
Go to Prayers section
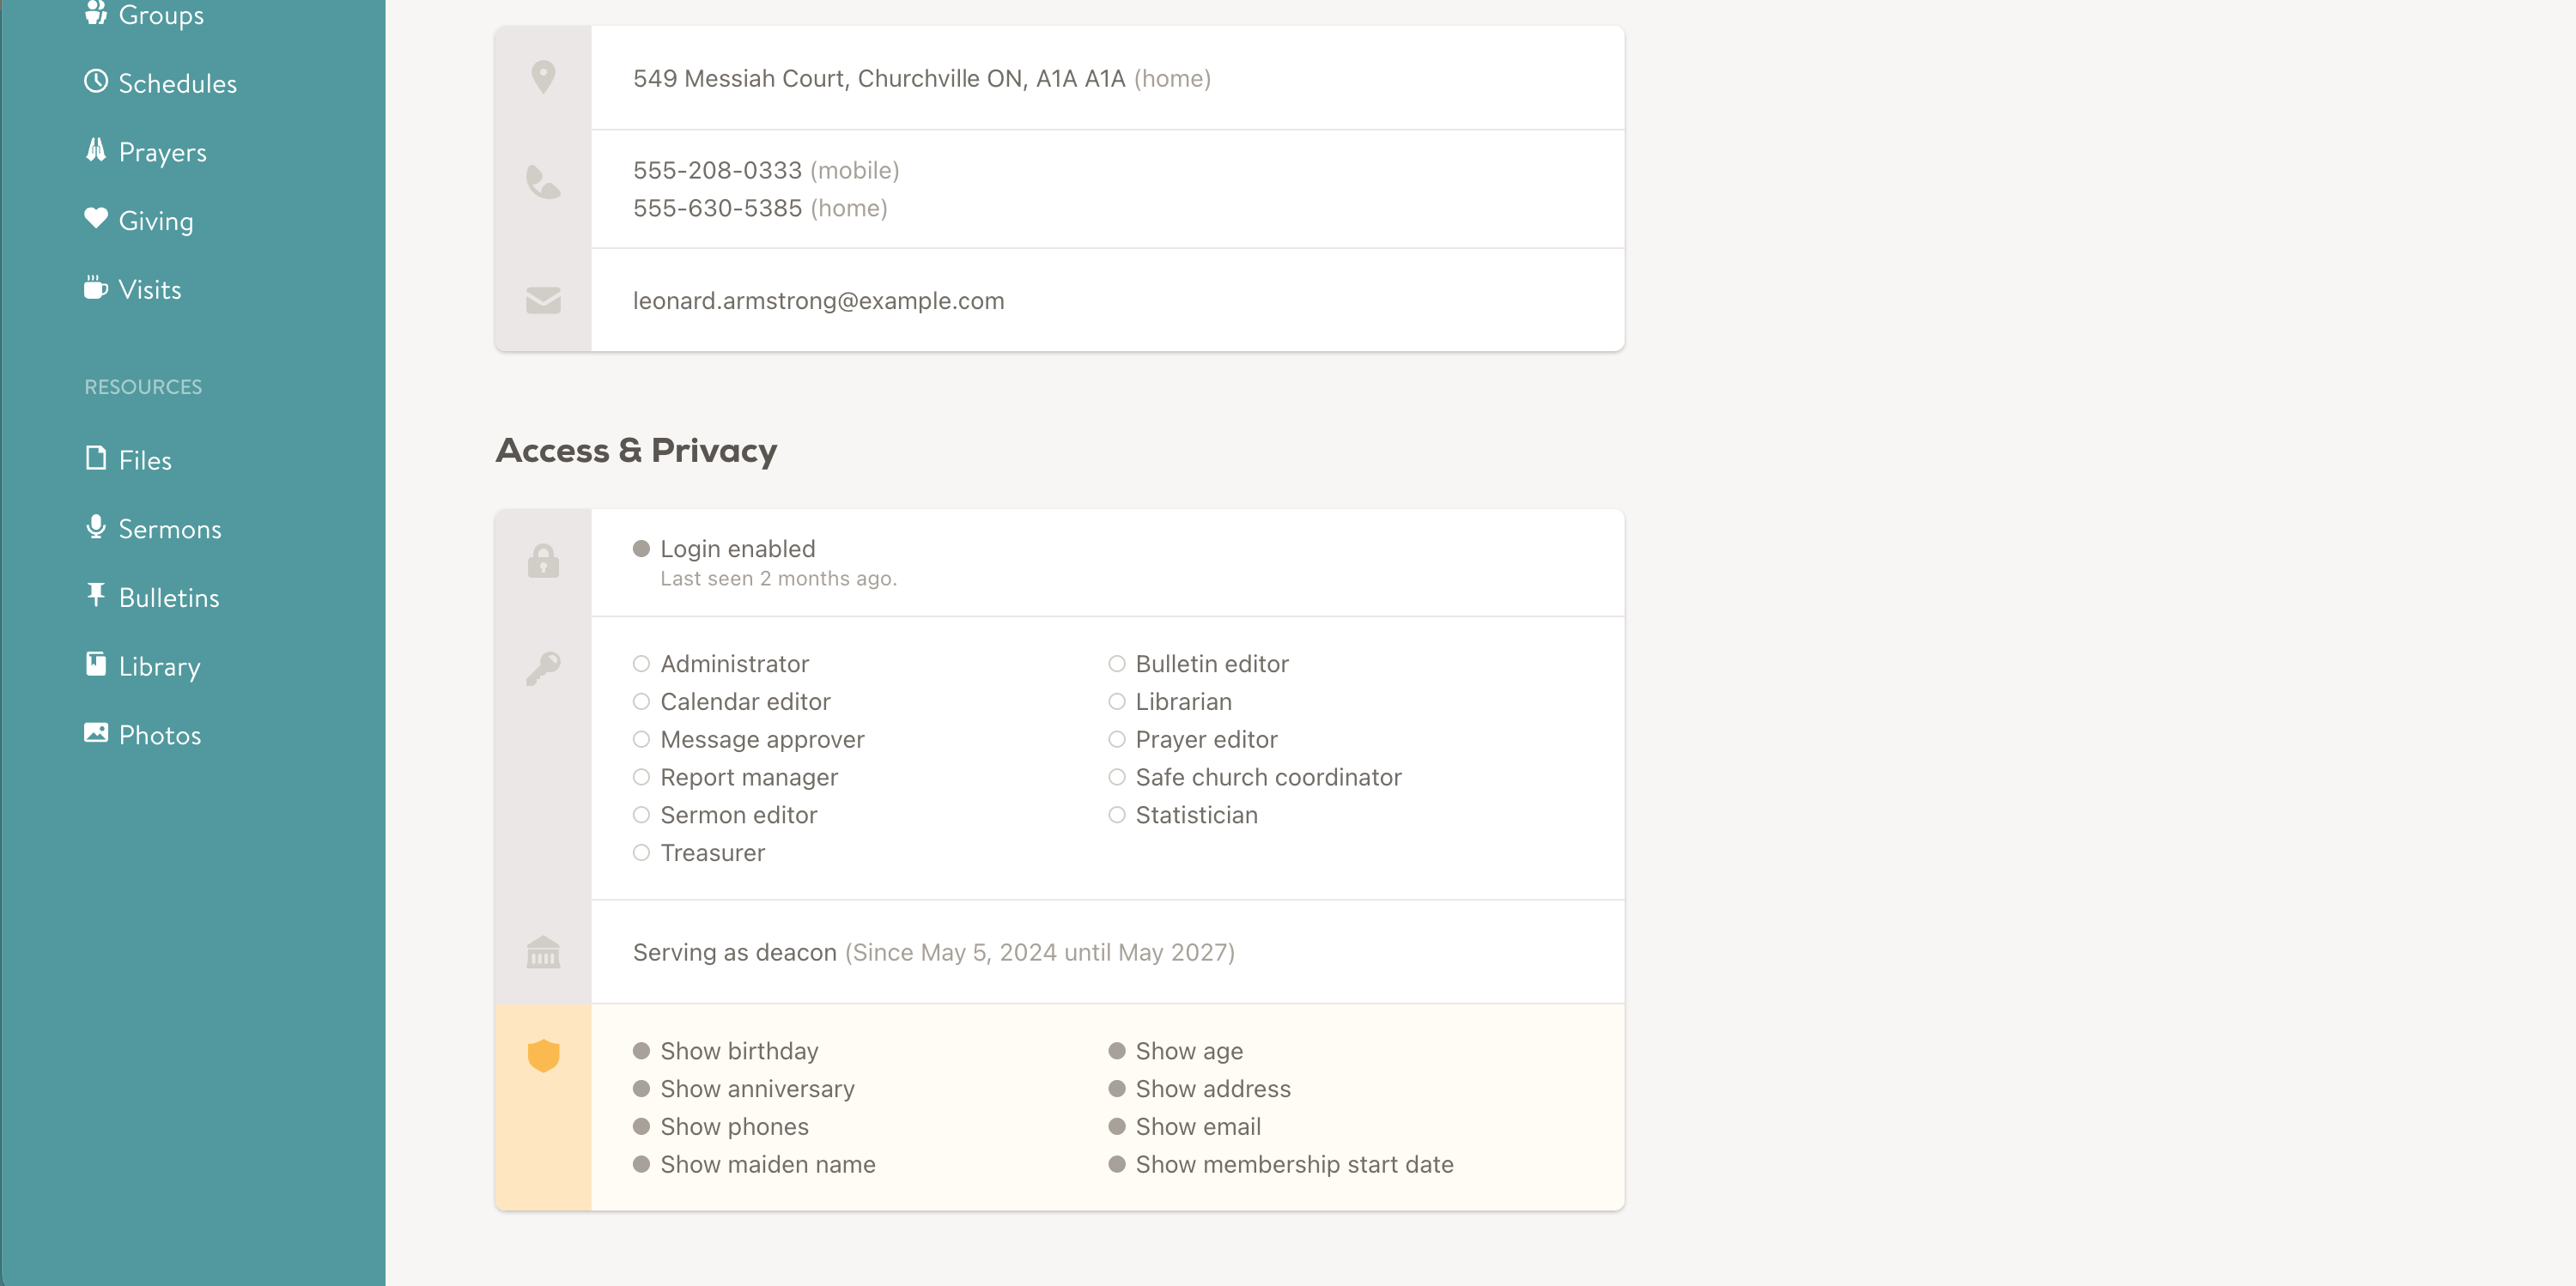point(145,152)
